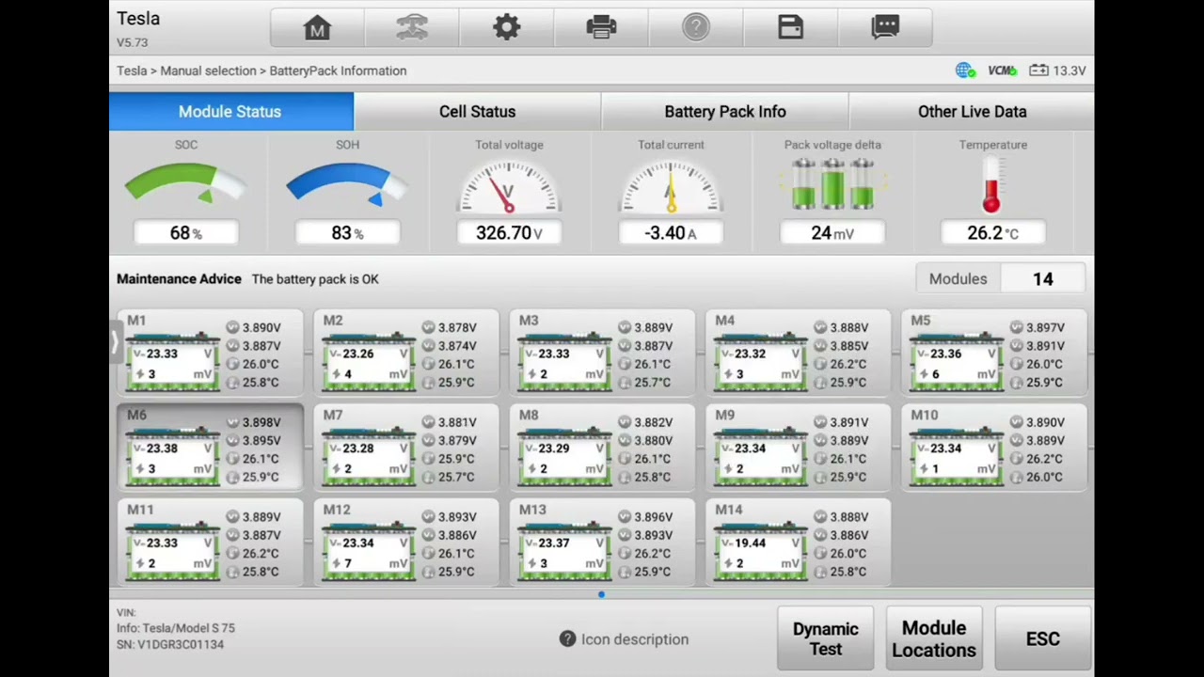Viewport: 1204px width, 677px height.
Task: Click the Info: Tesla/Model S 75 text
Action: 176,628
